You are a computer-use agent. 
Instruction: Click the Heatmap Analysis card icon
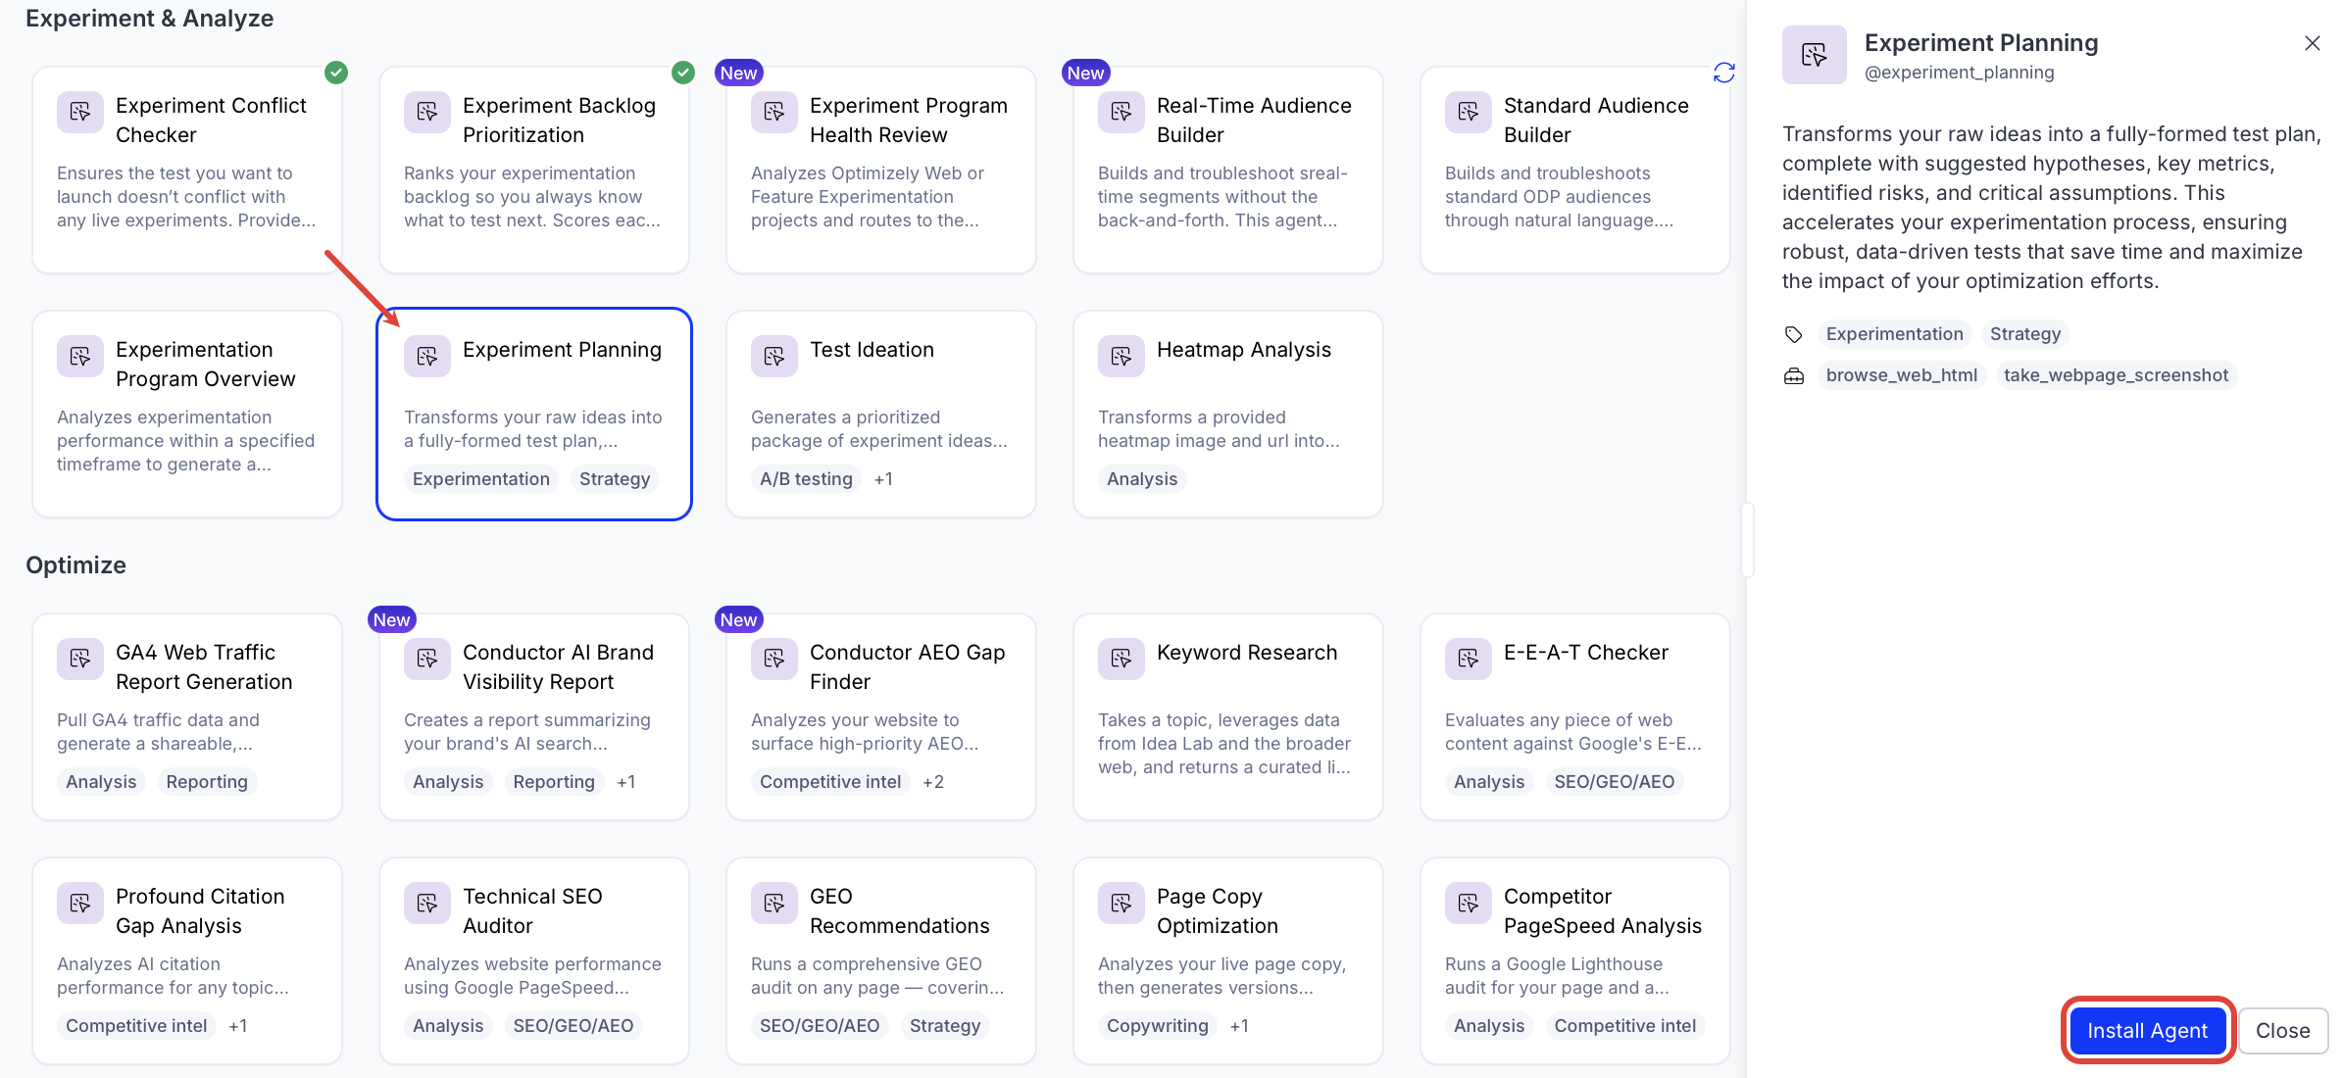click(1122, 356)
